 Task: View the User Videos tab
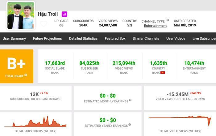pos(176,39)
